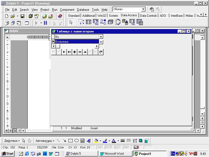
Task: Click the Remove file from project icon
Action: [51, 16]
